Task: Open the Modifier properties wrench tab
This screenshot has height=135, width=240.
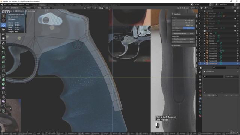Action: (200, 99)
